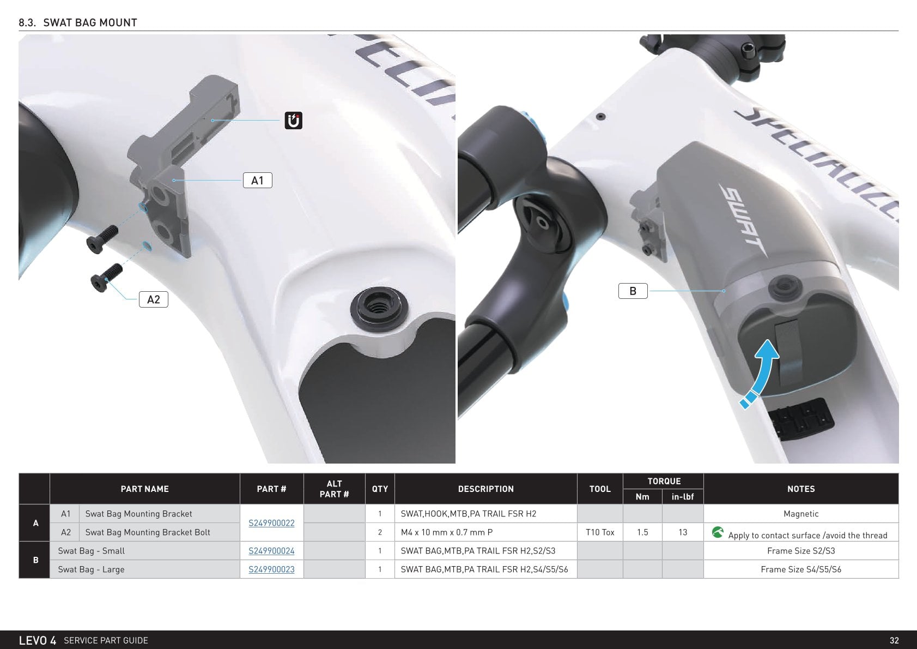Screen dimensions: 917x649
Task: Click the TOOL column header
Action: pyautogui.click(x=600, y=489)
